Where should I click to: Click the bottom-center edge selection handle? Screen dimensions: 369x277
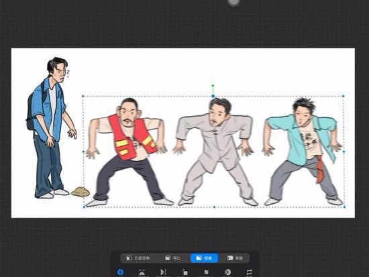(214, 207)
